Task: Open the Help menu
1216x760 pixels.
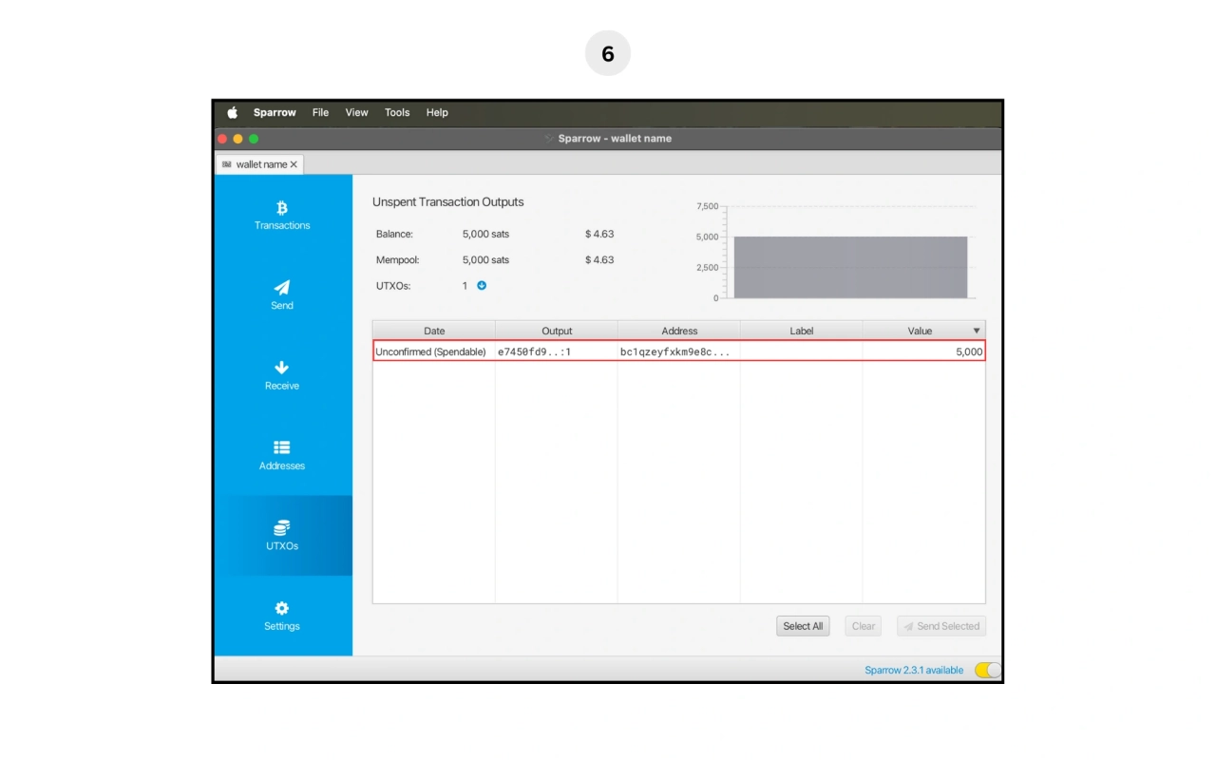Action: point(437,112)
